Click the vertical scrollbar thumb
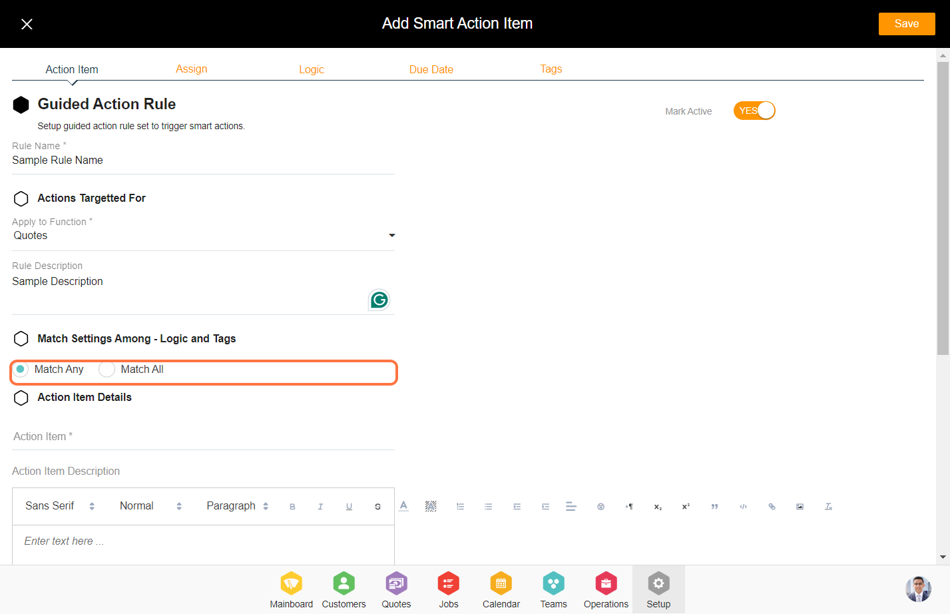This screenshot has width=950, height=614. pyautogui.click(x=943, y=208)
